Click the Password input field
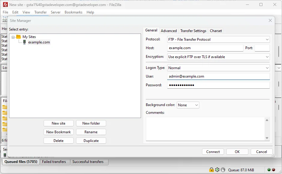 (218, 85)
